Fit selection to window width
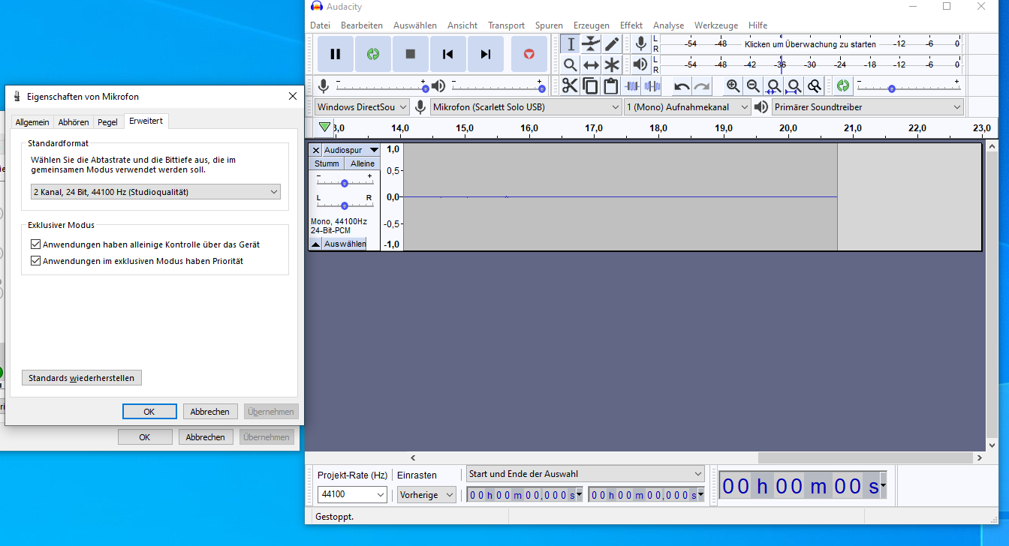The image size is (1009, 546). [x=773, y=85]
